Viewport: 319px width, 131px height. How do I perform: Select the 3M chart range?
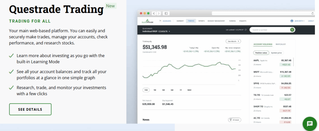[x=163, y=90]
